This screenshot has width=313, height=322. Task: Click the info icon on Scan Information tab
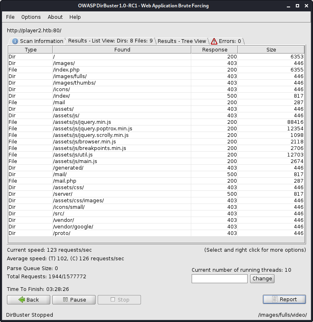[x=15, y=41]
